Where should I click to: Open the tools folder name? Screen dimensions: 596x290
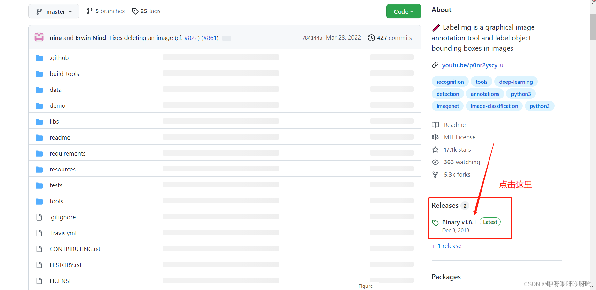tap(56, 201)
